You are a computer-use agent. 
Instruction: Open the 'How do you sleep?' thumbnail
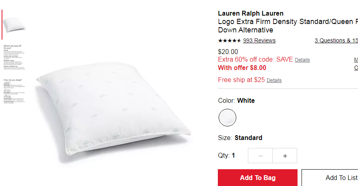(14, 91)
